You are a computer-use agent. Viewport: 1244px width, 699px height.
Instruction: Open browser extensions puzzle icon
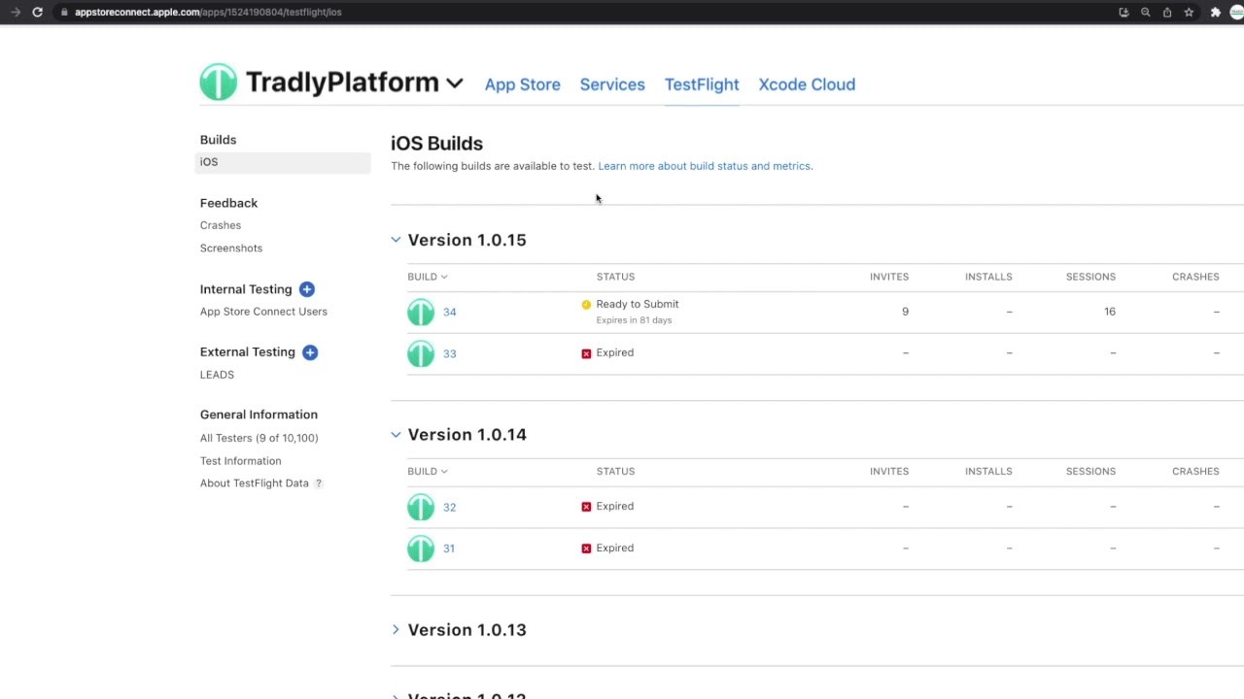(x=1215, y=12)
